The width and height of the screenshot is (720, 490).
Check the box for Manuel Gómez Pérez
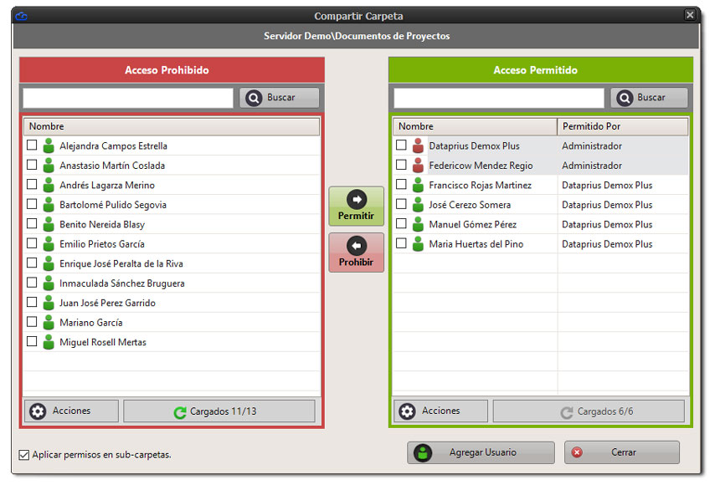(401, 223)
